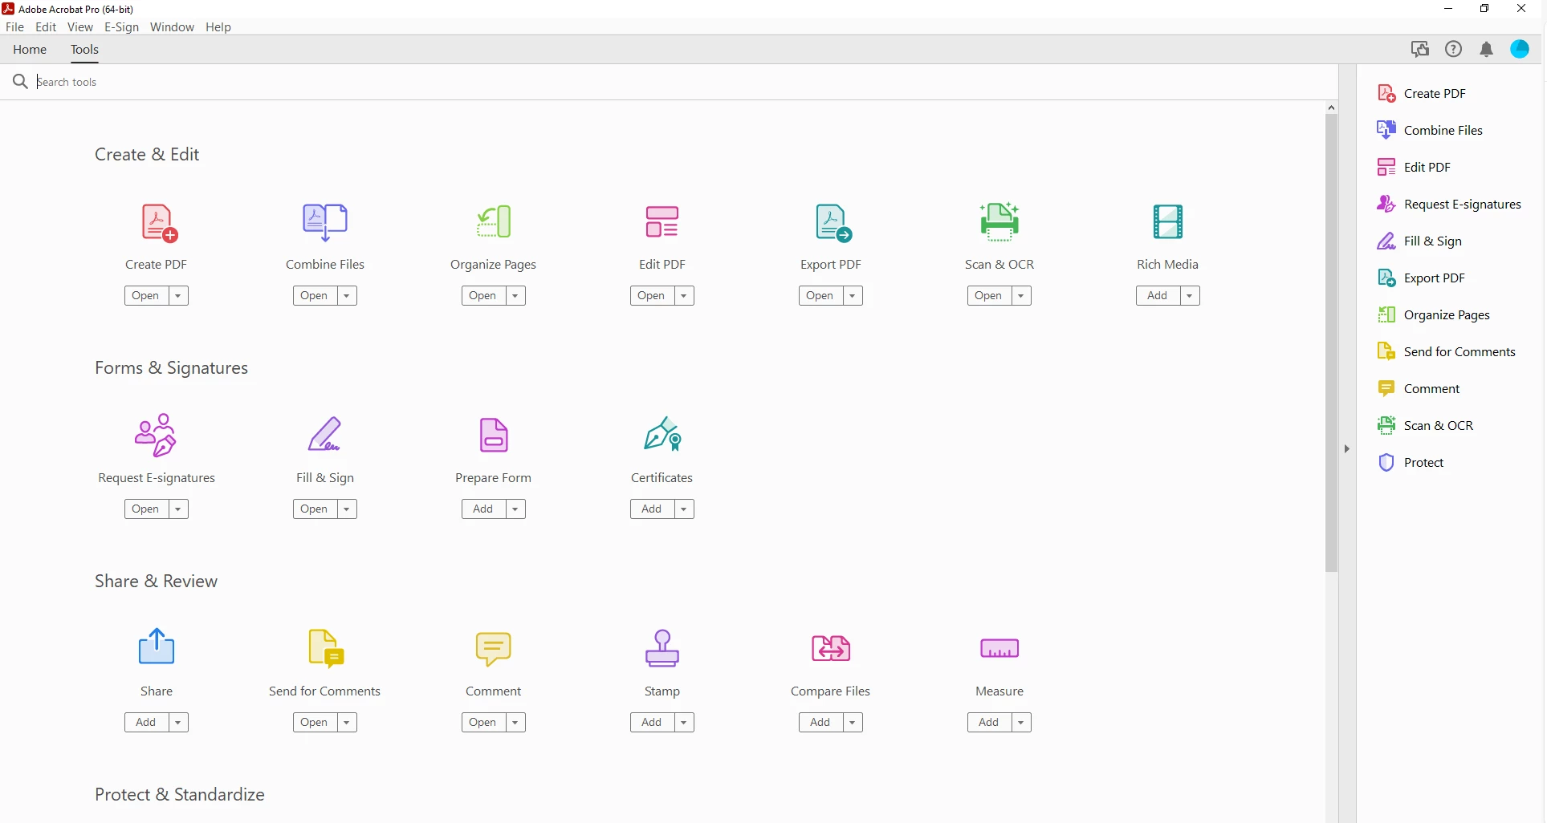The height and width of the screenshot is (823, 1547).
Task: Expand the Create PDF dropdown arrow
Action: pos(178,296)
